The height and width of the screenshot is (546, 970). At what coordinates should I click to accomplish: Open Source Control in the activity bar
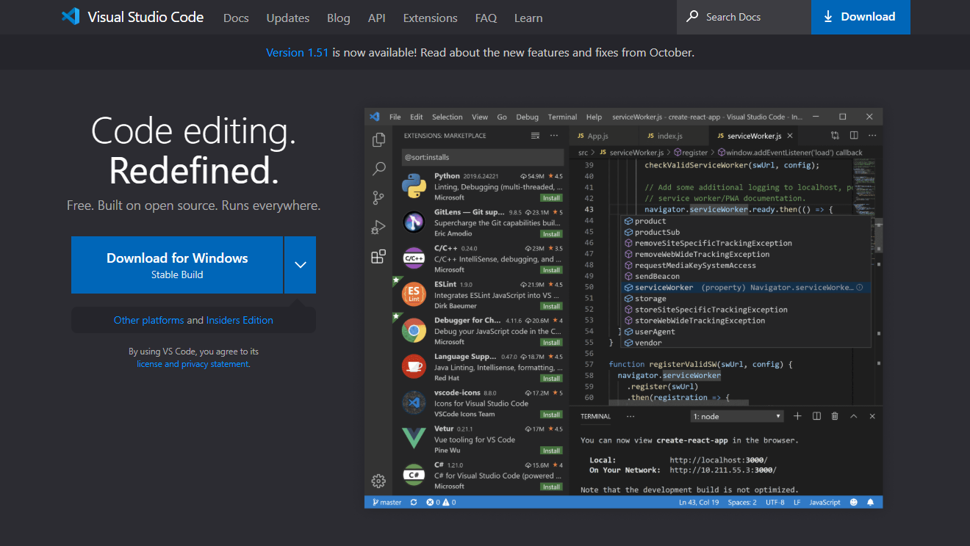pos(378,197)
